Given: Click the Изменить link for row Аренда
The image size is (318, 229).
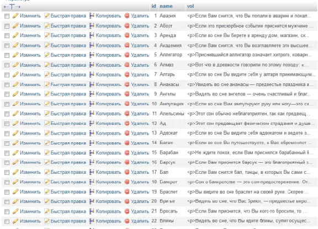Looking at the screenshot, I should coord(30,35).
